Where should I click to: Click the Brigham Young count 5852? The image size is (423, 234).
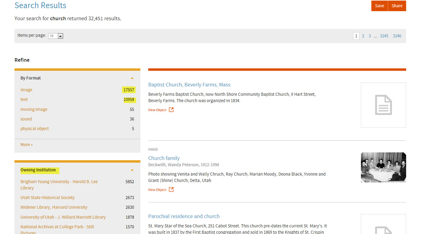pos(130,182)
